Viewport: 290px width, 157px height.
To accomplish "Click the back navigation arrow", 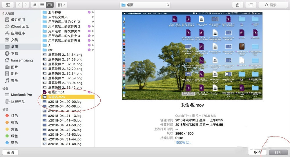I will coord(19,5).
